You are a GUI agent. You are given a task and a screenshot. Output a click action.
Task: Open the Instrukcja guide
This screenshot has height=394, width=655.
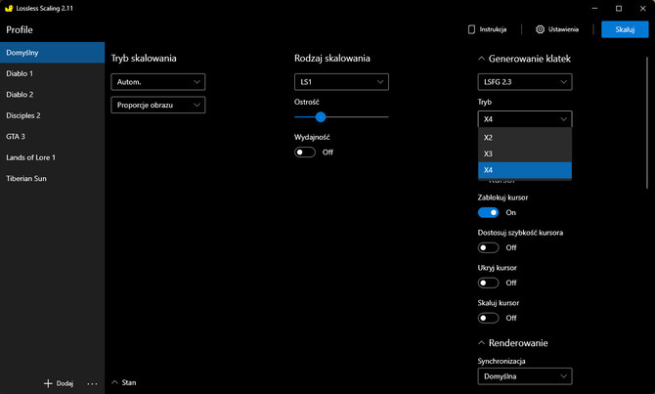click(x=487, y=29)
